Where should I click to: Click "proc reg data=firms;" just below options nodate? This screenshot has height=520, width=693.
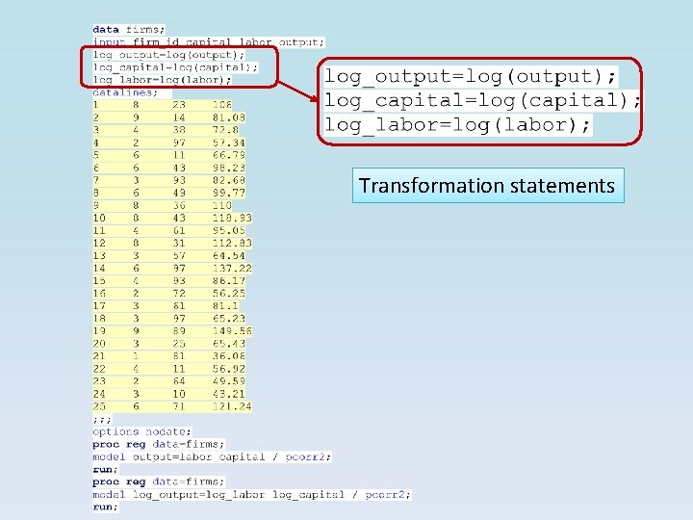[158, 444]
